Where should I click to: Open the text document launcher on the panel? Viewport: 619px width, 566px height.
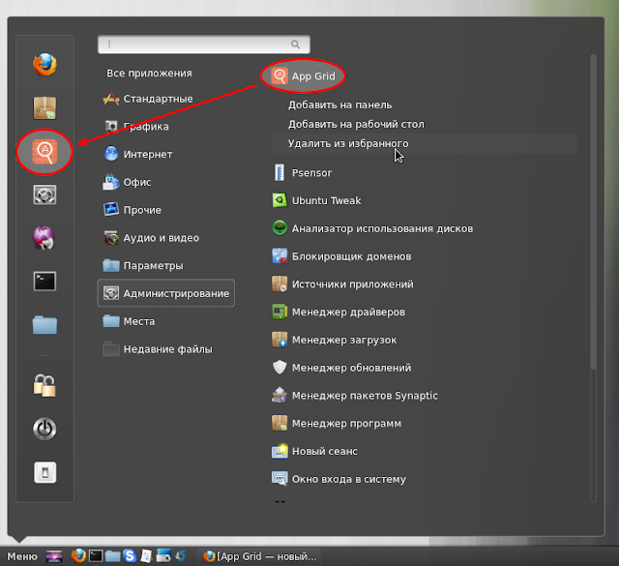click(146, 556)
